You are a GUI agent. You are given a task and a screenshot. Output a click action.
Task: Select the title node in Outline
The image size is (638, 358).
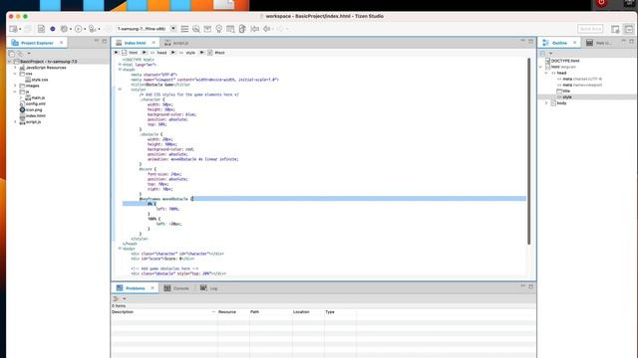[x=563, y=90]
